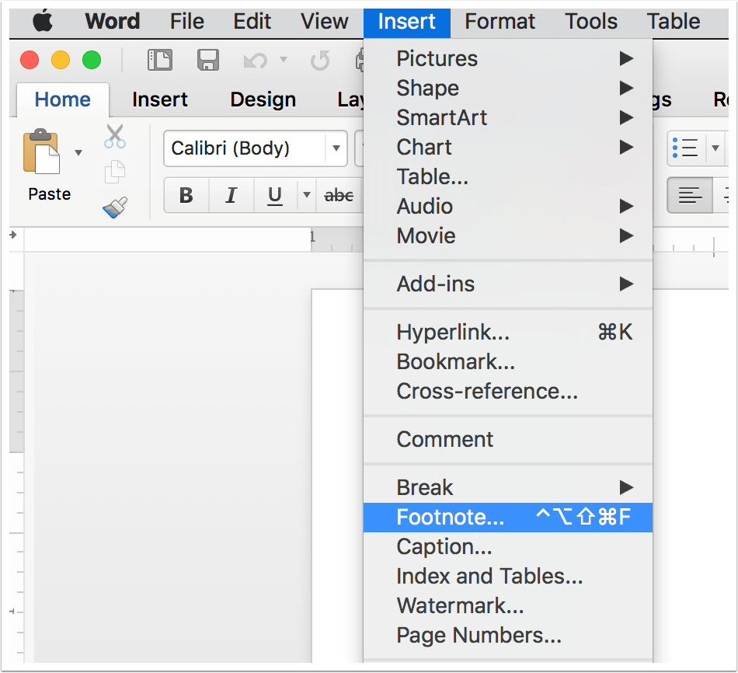The height and width of the screenshot is (673, 738).
Task: Choose Cross-reference... from Insert menu
Action: pyautogui.click(x=508, y=392)
